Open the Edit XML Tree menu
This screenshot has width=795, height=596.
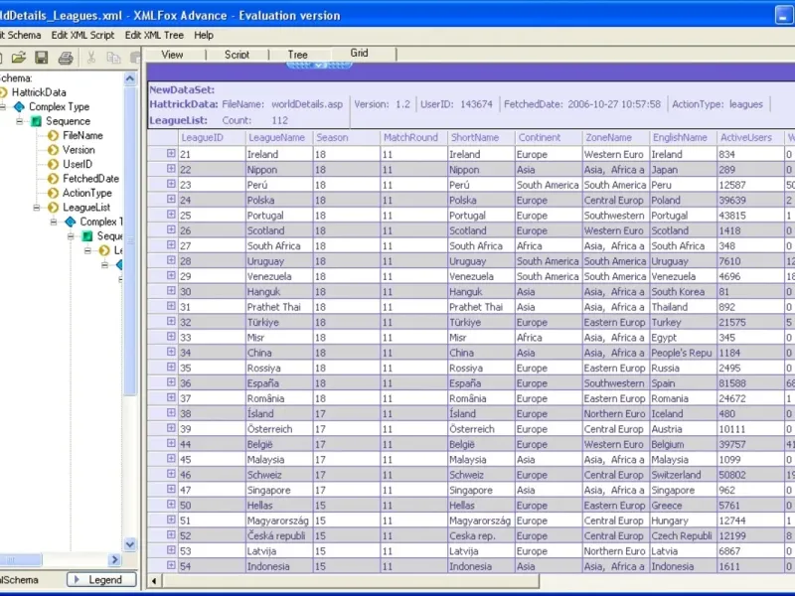[154, 35]
